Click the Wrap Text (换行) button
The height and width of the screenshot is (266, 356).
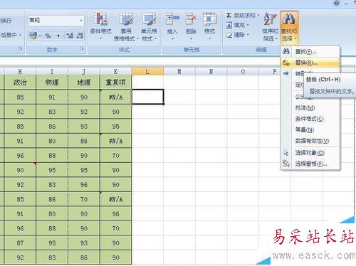[x=5, y=21]
